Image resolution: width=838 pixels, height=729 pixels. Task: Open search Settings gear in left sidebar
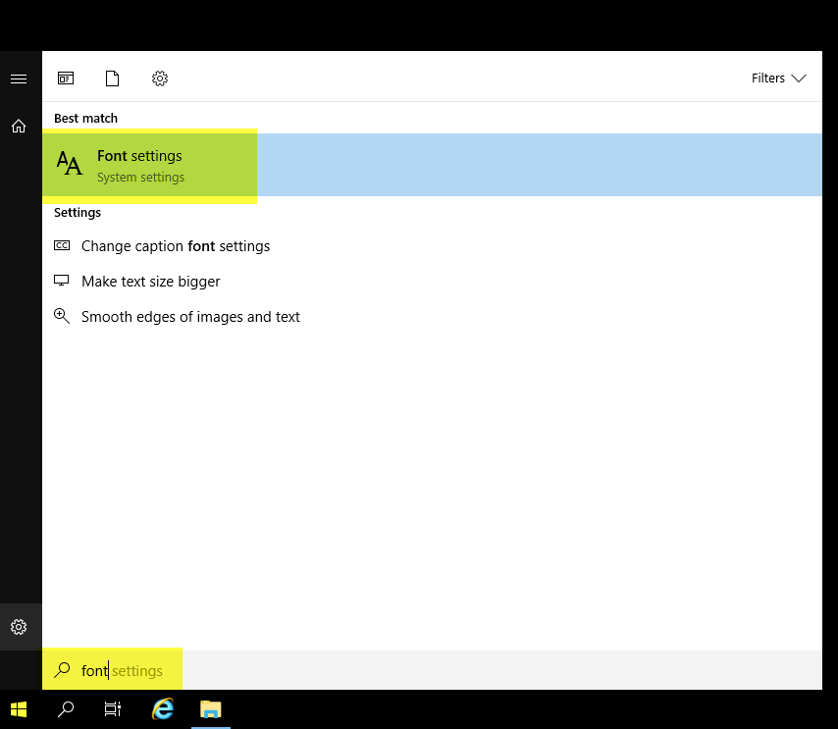pos(19,627)
